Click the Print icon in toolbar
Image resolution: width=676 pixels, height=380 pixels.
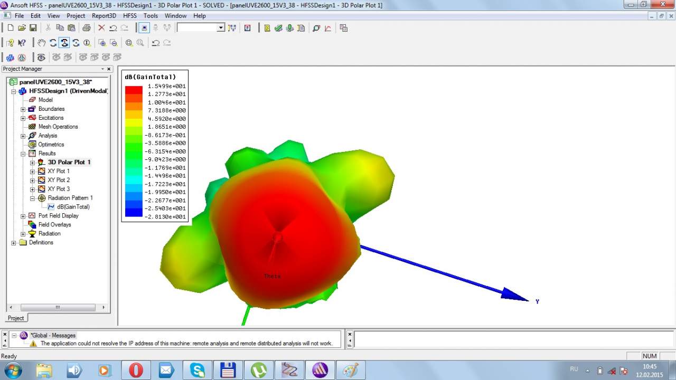click(x=86, y=28)
